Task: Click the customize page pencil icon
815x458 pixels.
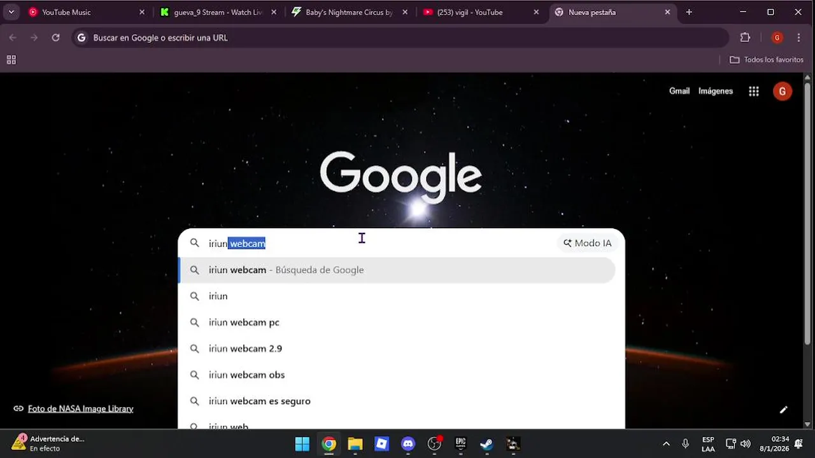Action: [x=783, y=410]
